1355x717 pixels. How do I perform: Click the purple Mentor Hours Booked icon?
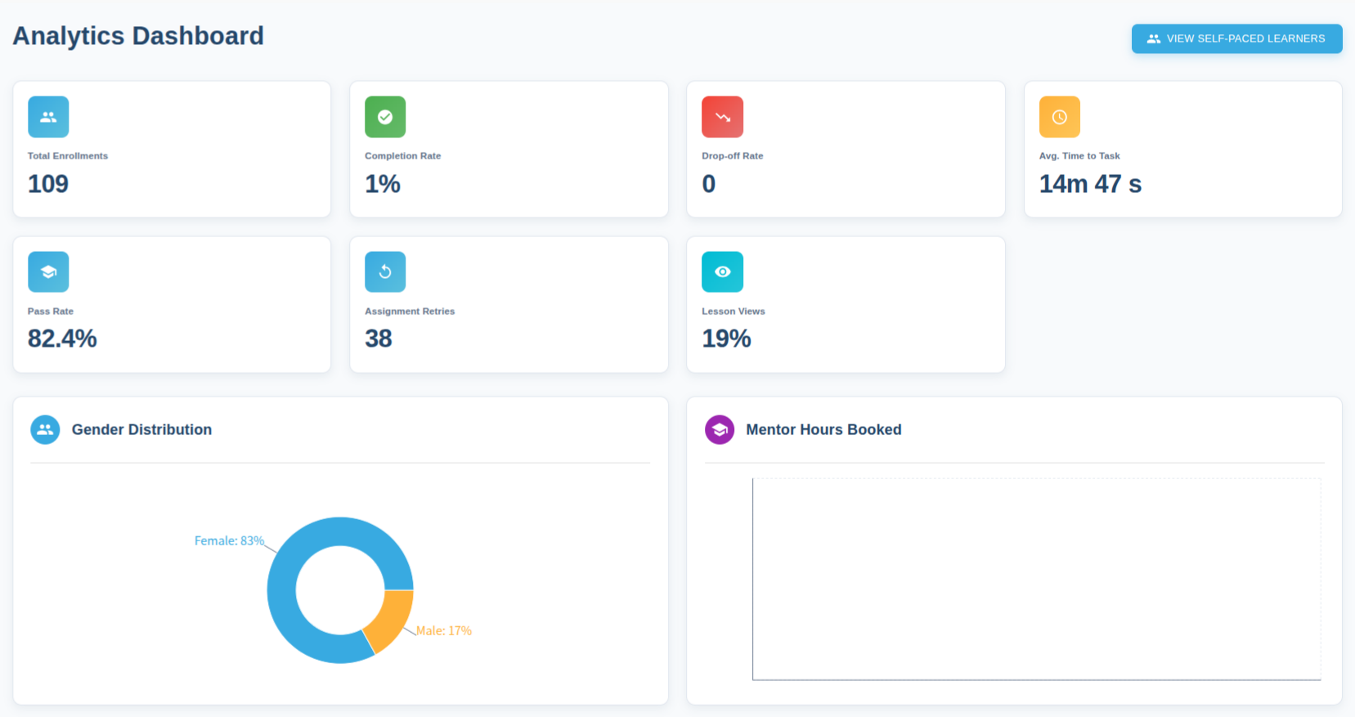[x=720, y=429]
